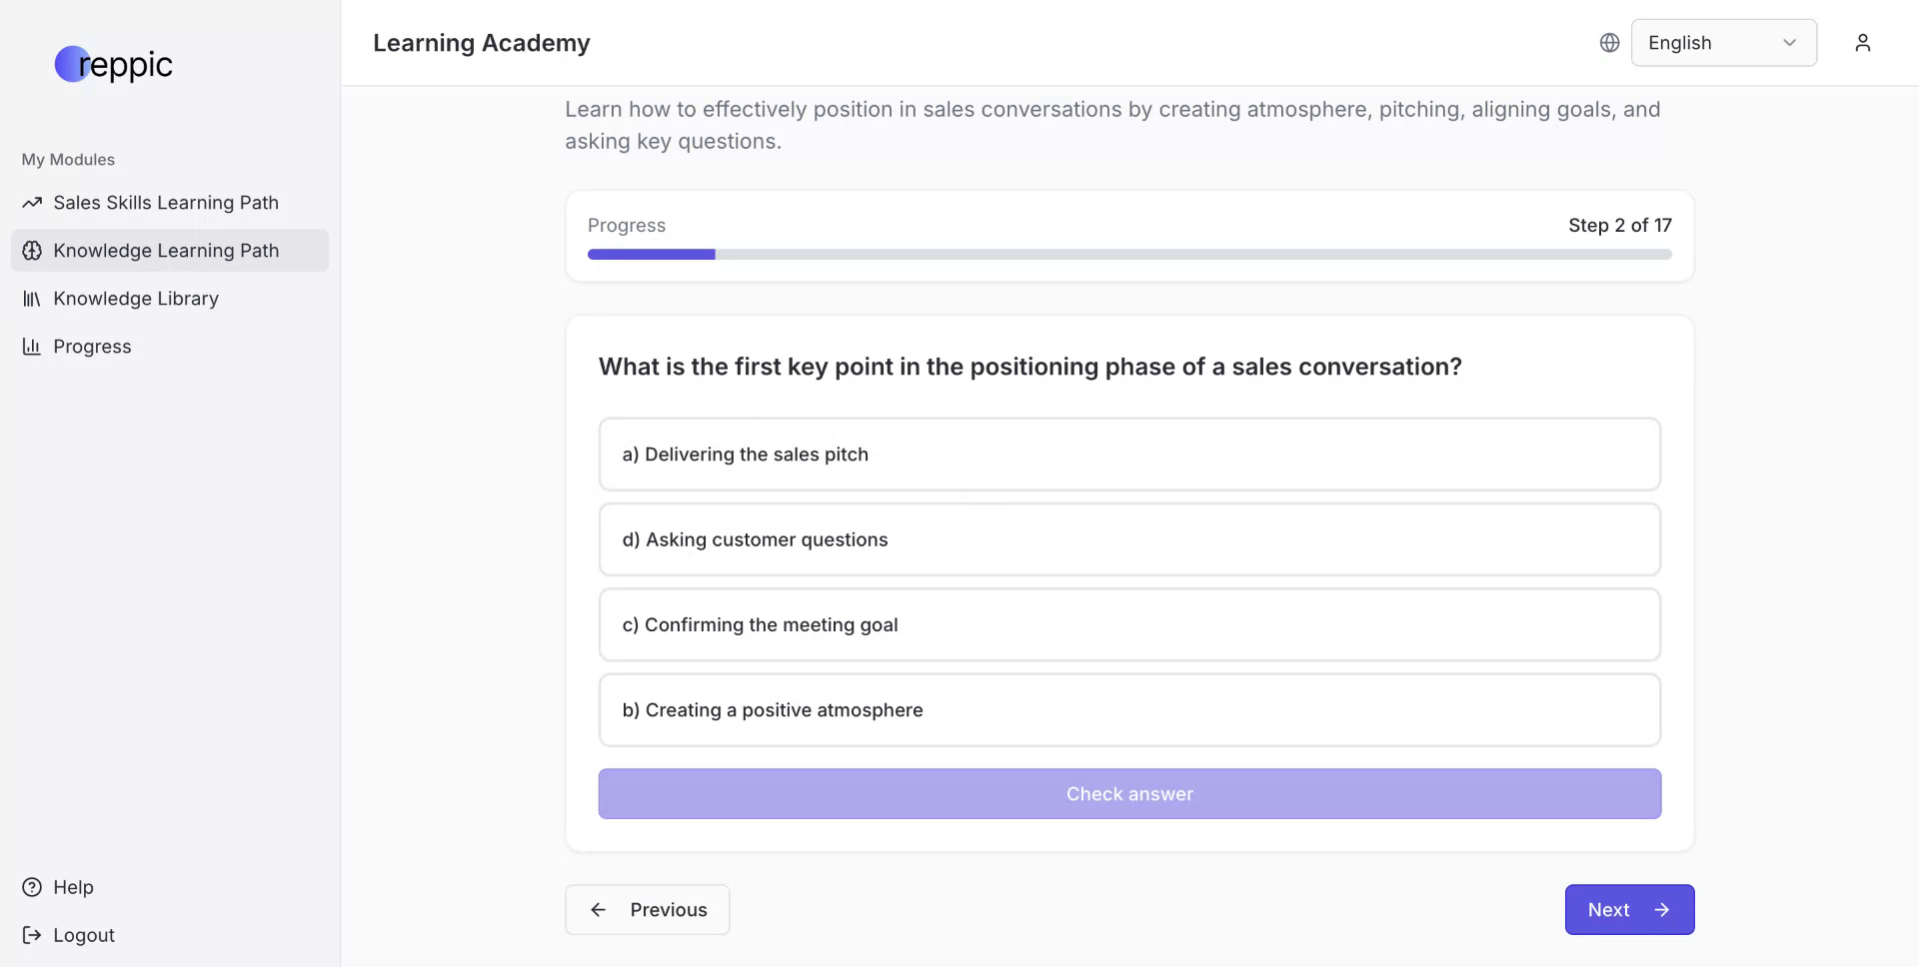Click the Sales Skills trend arrow icon
1919x967 pixels.
pyautogui.click(x=32, y=203)
